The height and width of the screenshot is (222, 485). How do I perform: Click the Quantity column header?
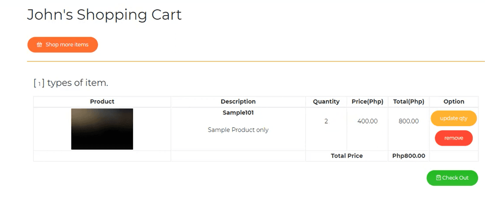[x=326, y=102]
